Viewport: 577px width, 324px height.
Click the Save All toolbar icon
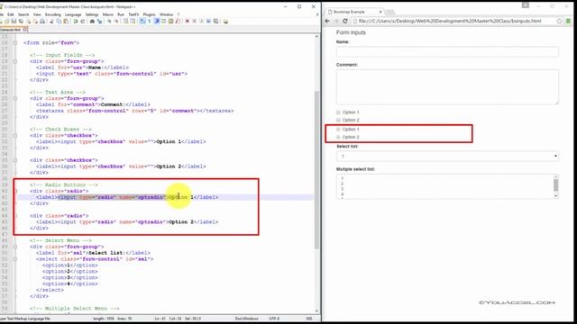(x=21, y=22)
